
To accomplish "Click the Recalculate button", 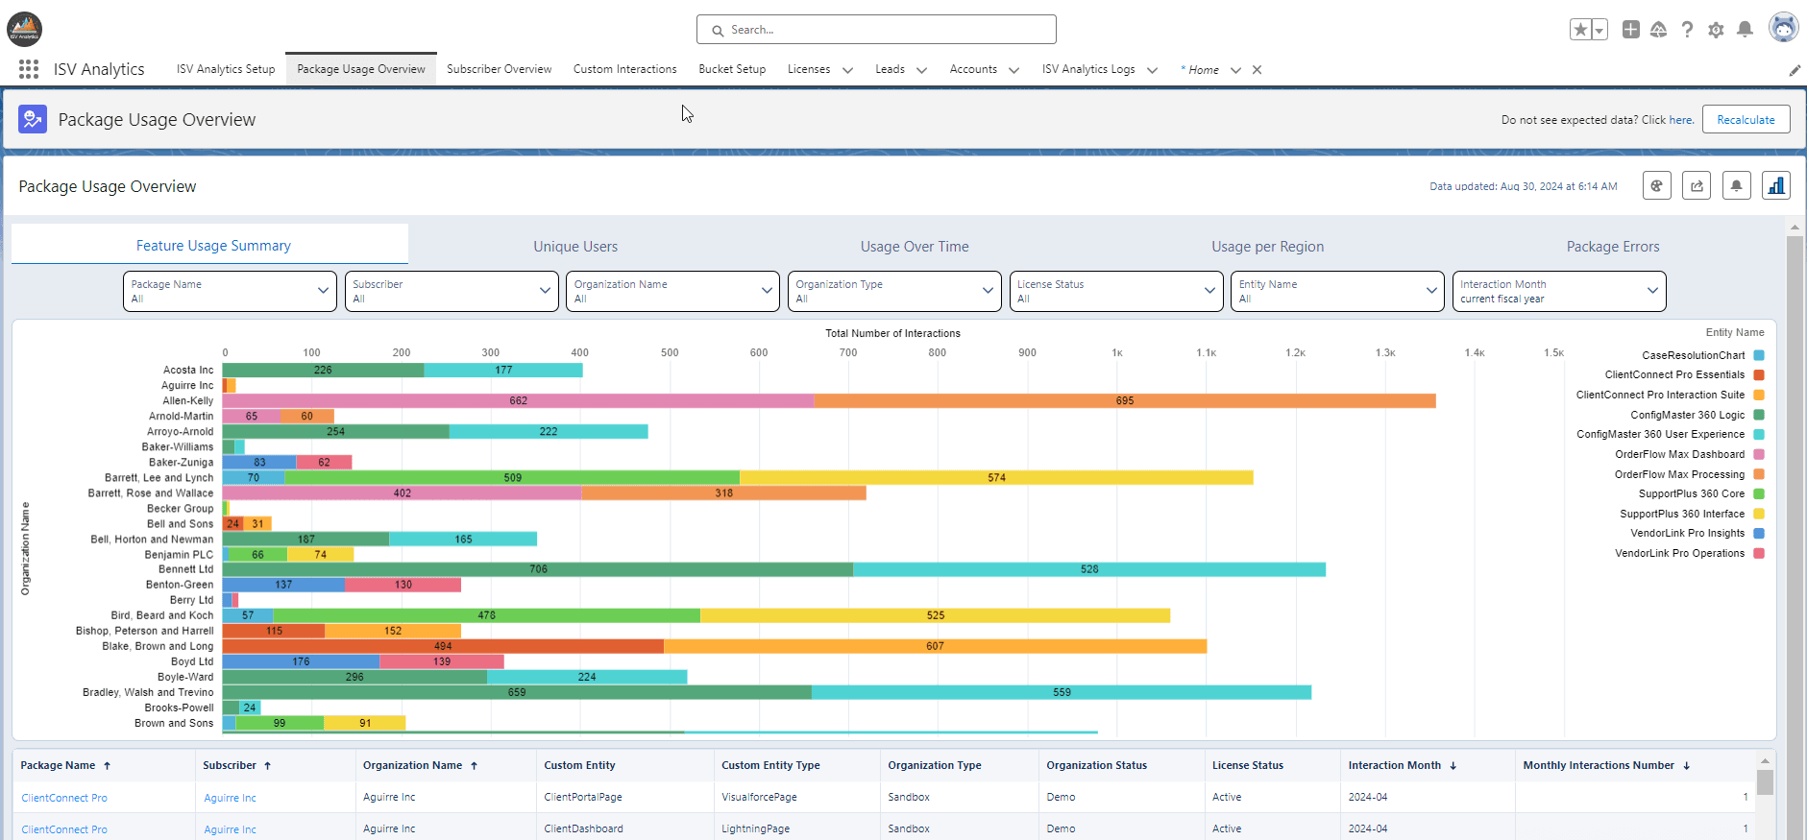I will click(1746, 119).
